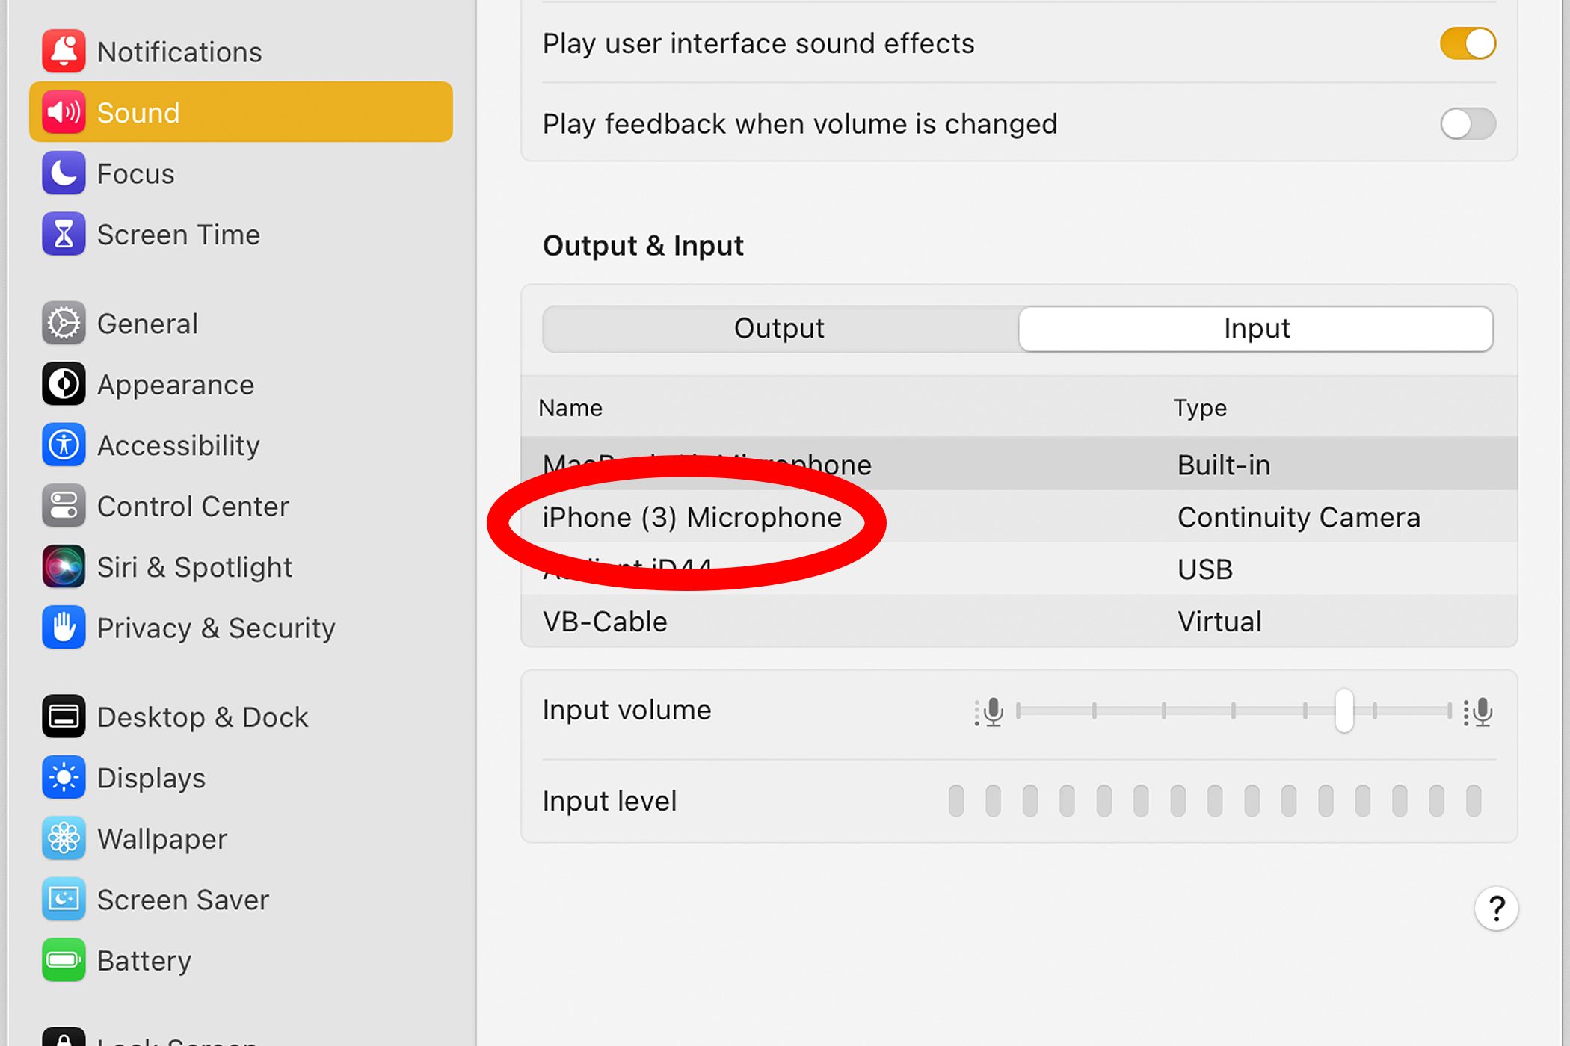This screenshot has width=1570, height=1046.
Task: Go to Desktop & Dock settings
Action: 202,717
